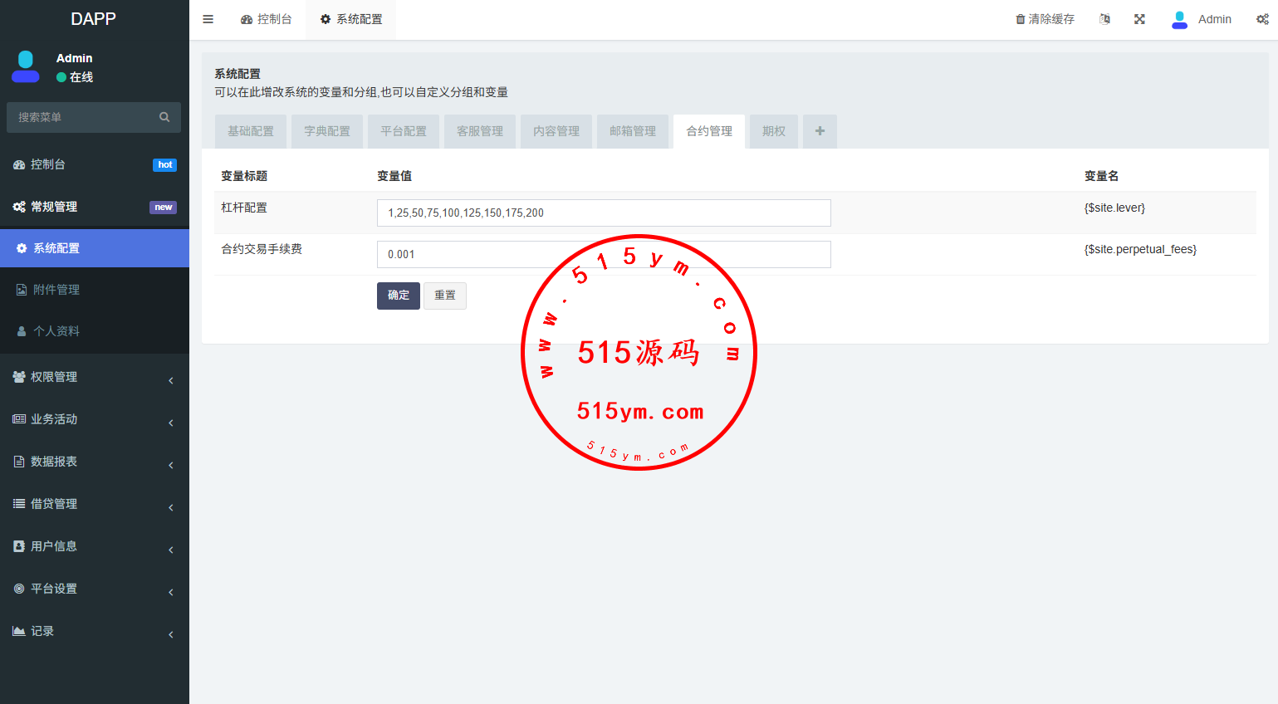Image resolution: width=1278 pixels, height=704 pixels.
Task: Open 附件管理 in the sidebar
Action: (56, 290)
